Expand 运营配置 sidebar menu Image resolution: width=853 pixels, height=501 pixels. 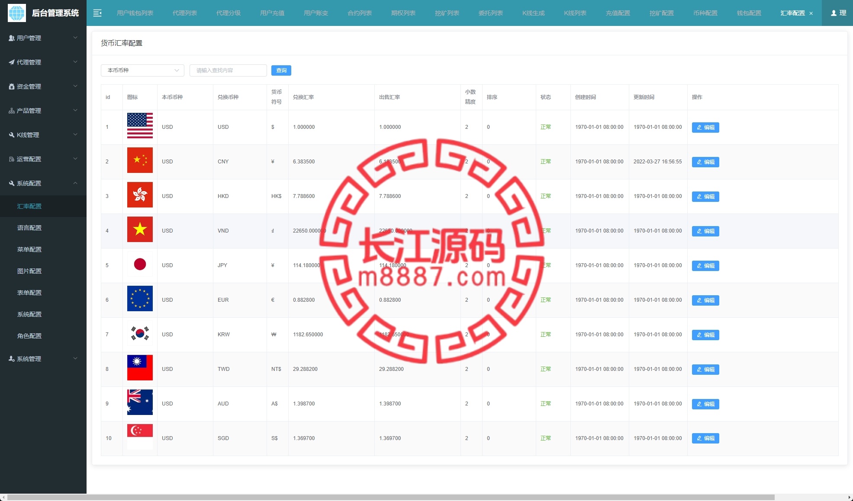(x=43, y=159)
